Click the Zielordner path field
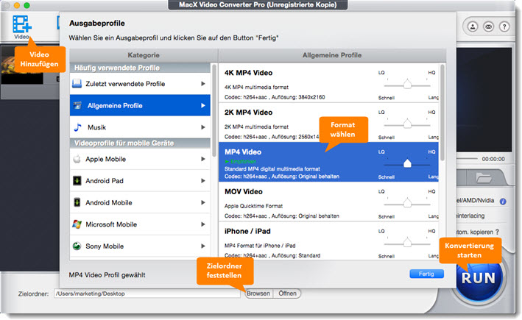 coord(147,294)
